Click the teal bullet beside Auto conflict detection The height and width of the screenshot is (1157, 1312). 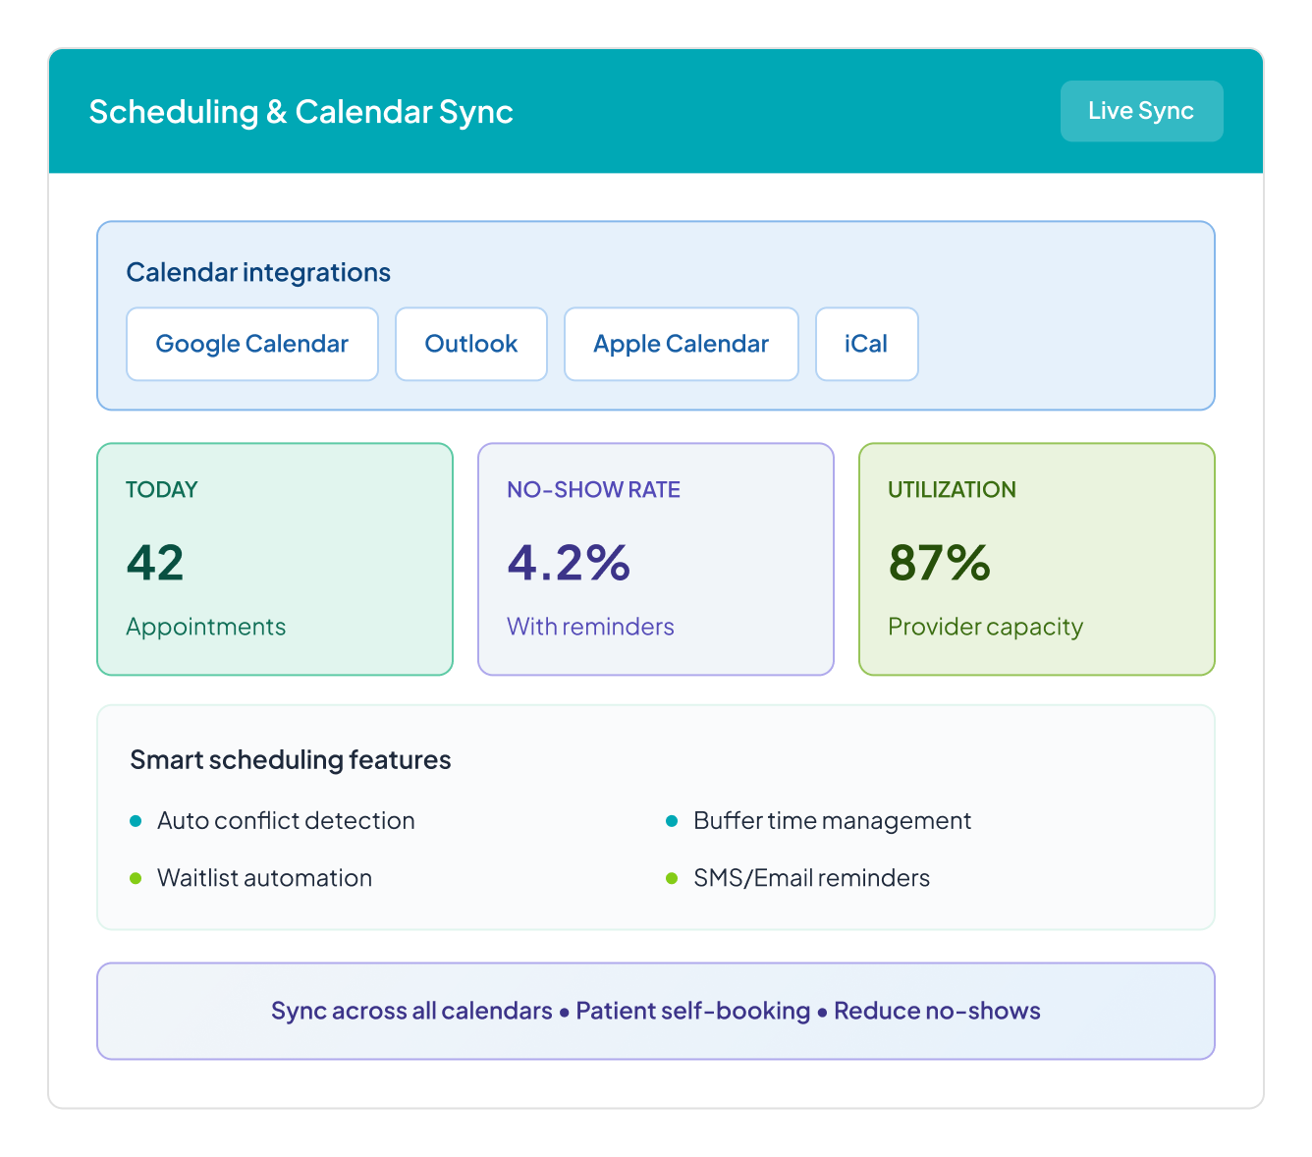coord(136,821)
